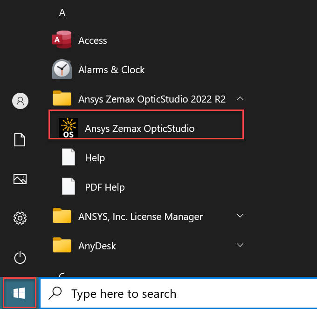The image size is (317, 309).
Task: Open the Pictures sidebar icon
Action: [20, 179]
